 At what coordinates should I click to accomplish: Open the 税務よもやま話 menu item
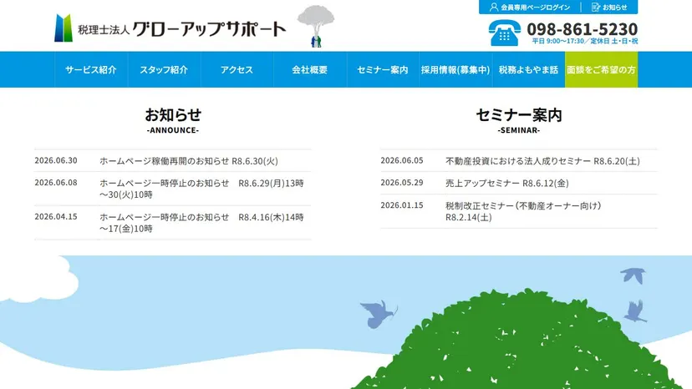(528, 69)
